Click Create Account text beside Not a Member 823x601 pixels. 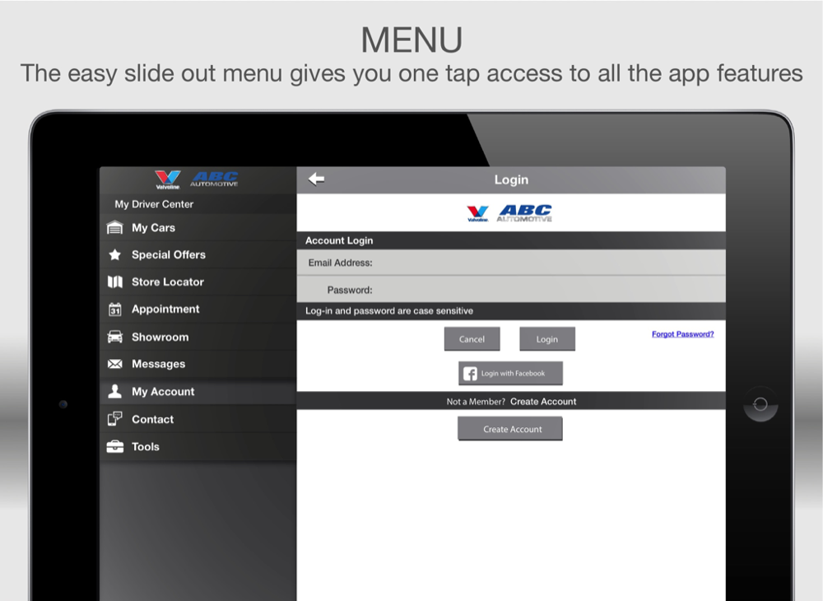tap(543, 402)
